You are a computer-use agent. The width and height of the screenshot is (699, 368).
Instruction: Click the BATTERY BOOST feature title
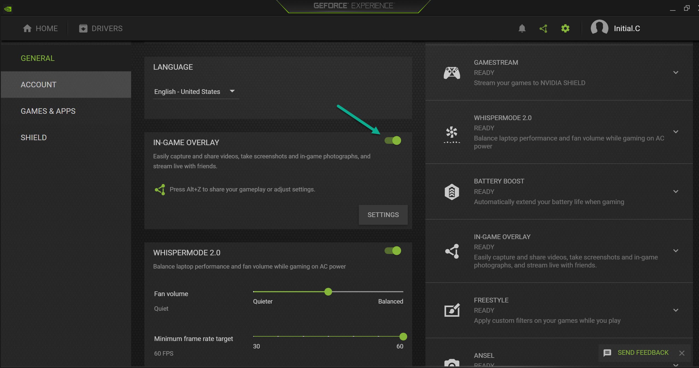click(499, 181)
